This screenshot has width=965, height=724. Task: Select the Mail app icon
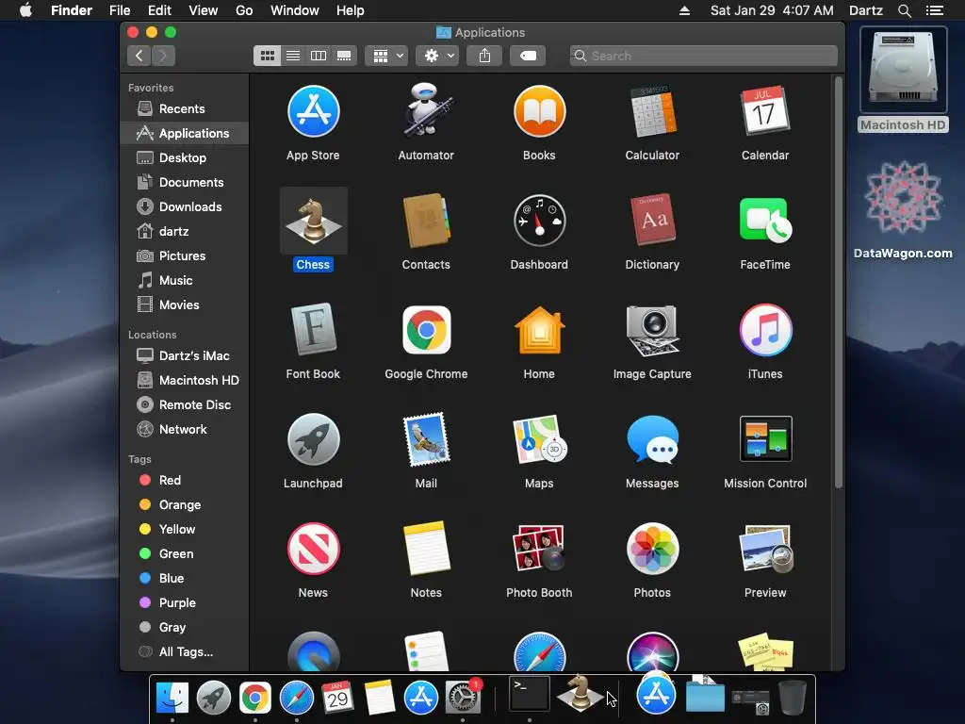coord(426,439)
